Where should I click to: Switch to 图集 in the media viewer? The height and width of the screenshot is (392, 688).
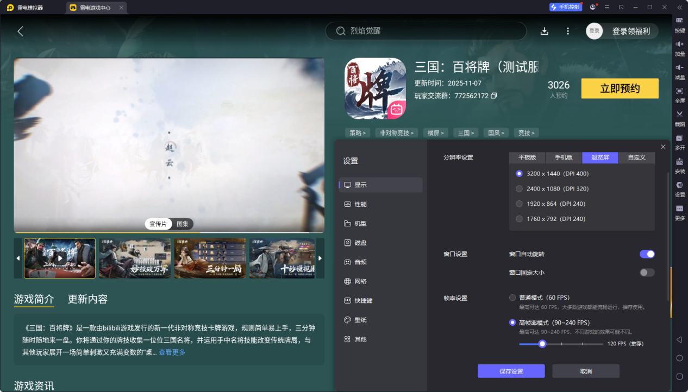[182, 224]
